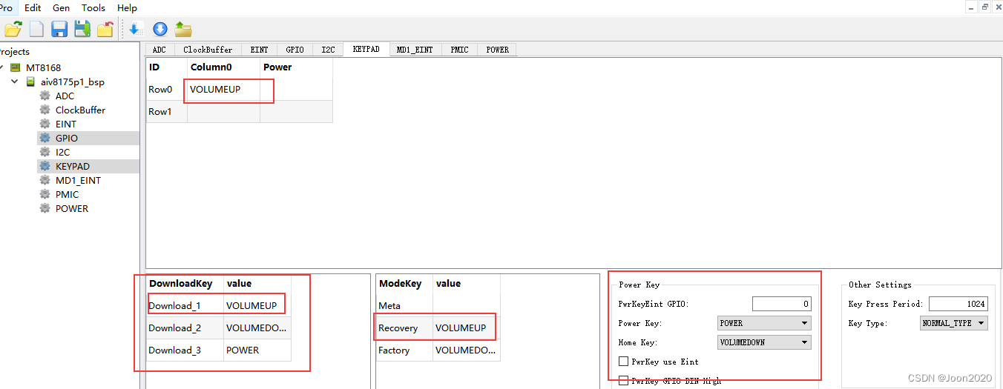Switch to the EINT tab
Image resolution: width=1003 pixels, height=389 pixels.
[x=260, y=50]
